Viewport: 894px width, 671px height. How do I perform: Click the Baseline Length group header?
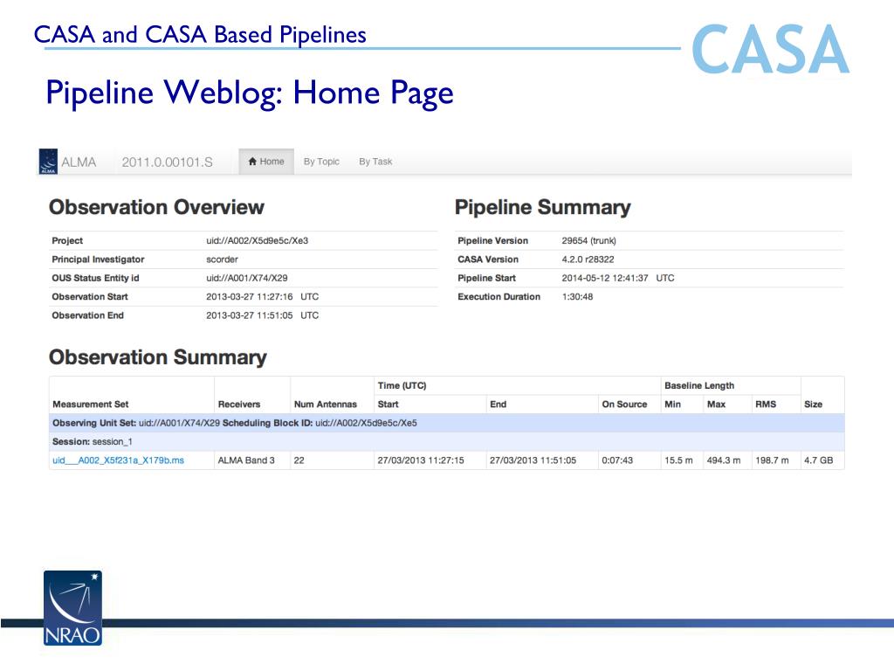(x=699, y=385)
